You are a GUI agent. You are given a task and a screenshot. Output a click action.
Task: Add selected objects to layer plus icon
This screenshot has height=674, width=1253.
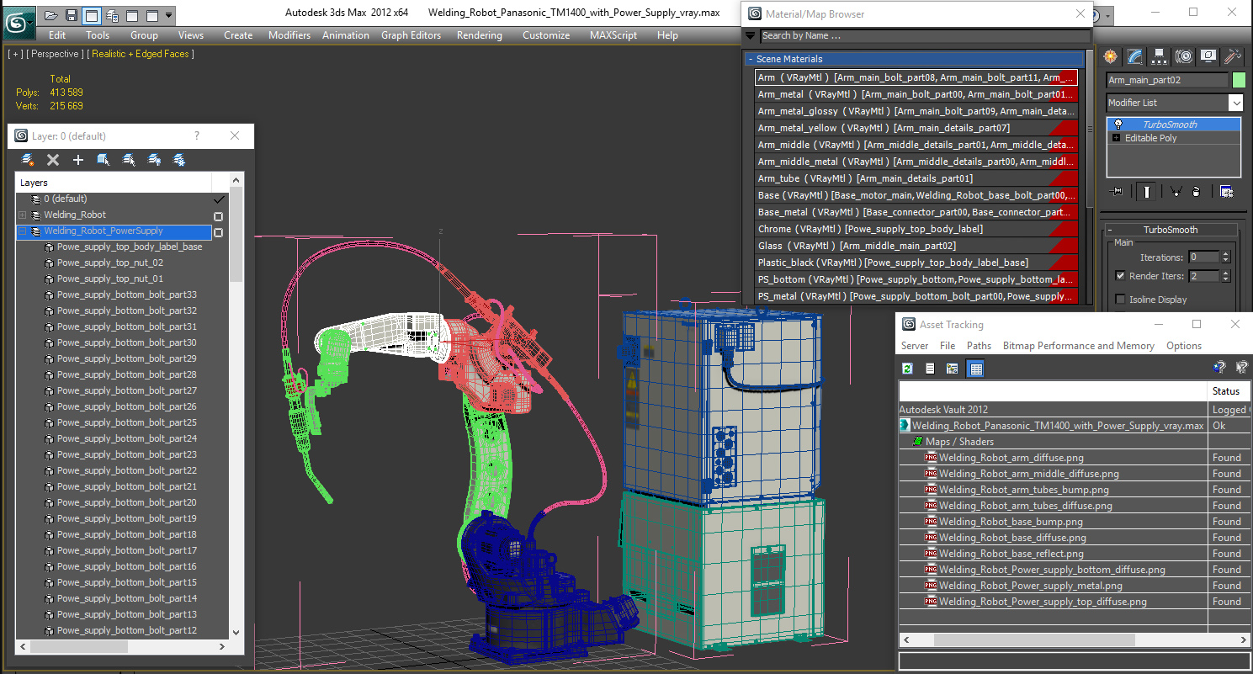[x=78, y=159]
